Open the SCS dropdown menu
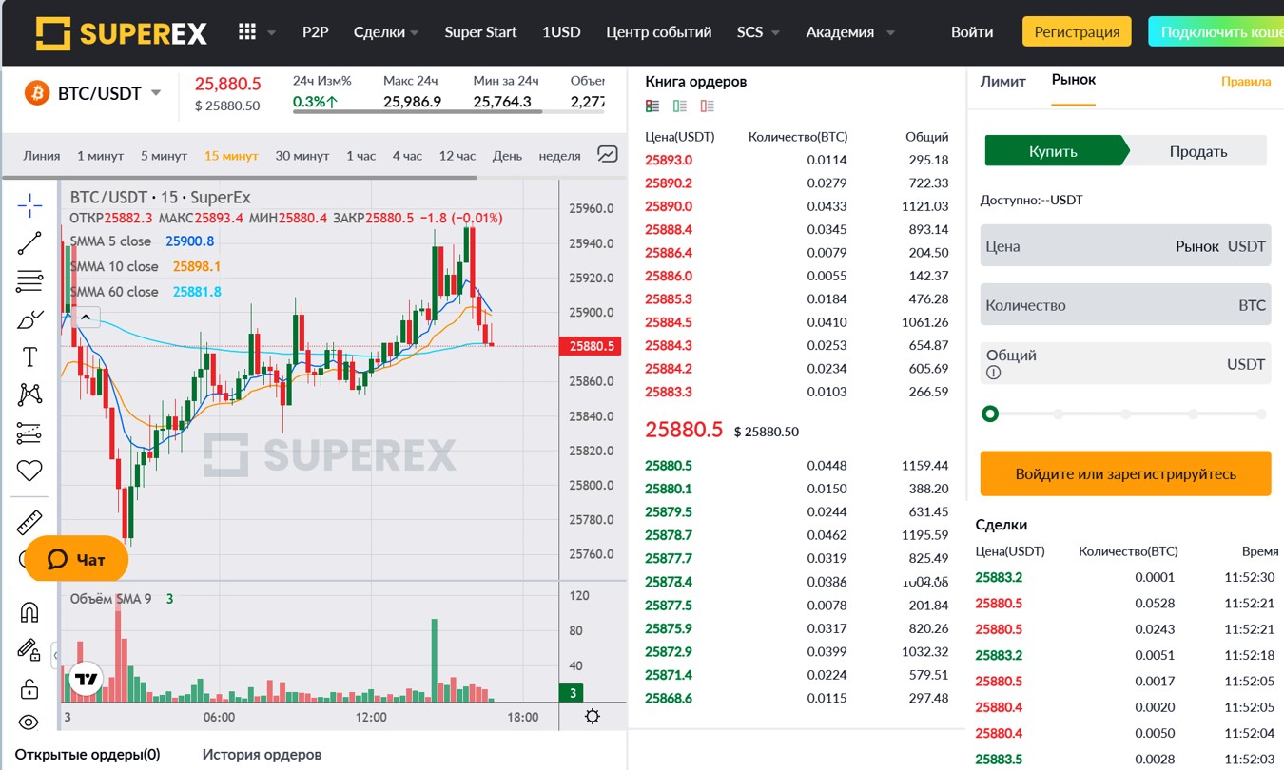The width and height of the screenshot is (1284, 770). pos(758,32)
